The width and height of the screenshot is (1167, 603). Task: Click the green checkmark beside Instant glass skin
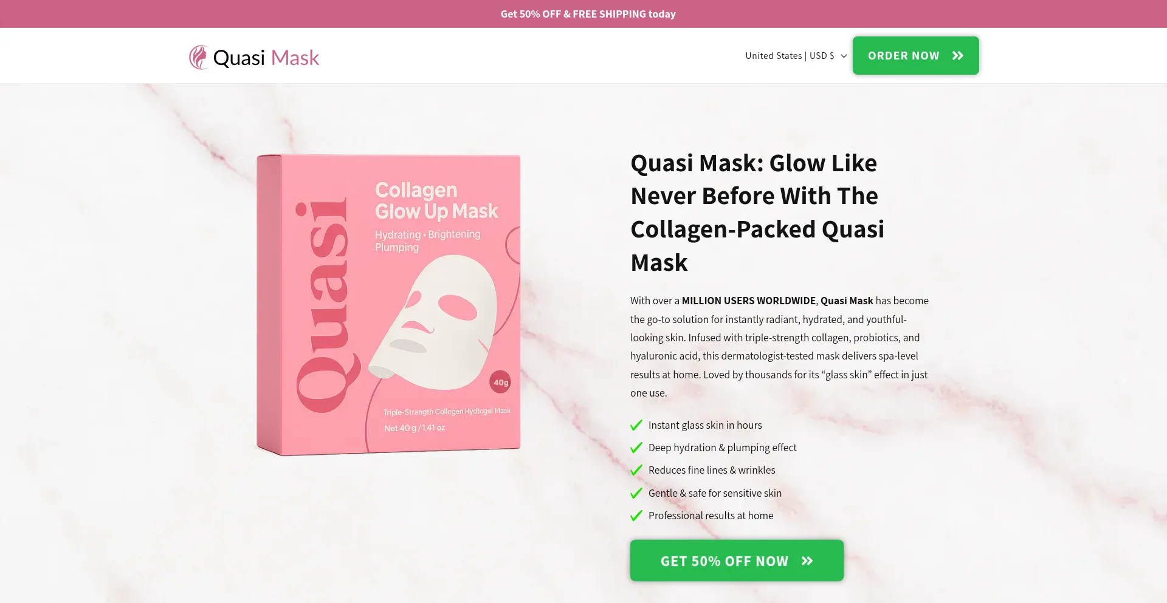[x=636, y=425]
